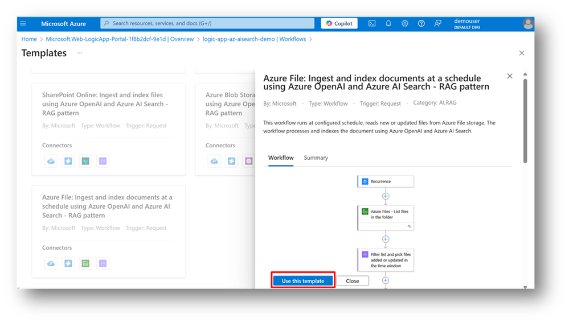
Task: Click the plus button below the Recurrence node
Action: coord(386,196)
